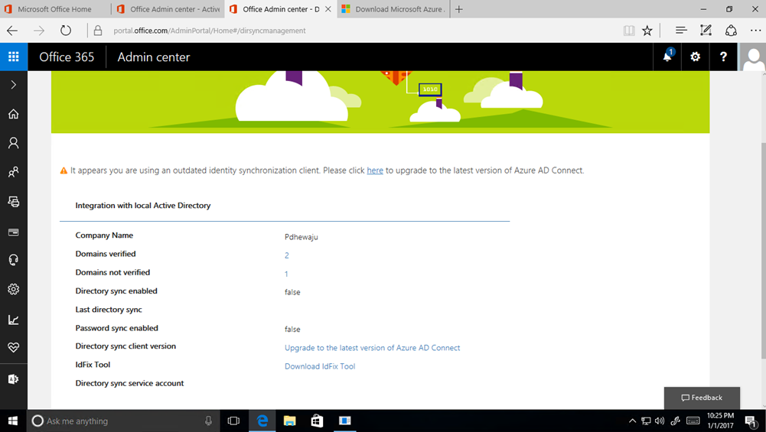Switch to the Download Microsoft Azure tab
The image size is (766, 432).
coord(393,9)
